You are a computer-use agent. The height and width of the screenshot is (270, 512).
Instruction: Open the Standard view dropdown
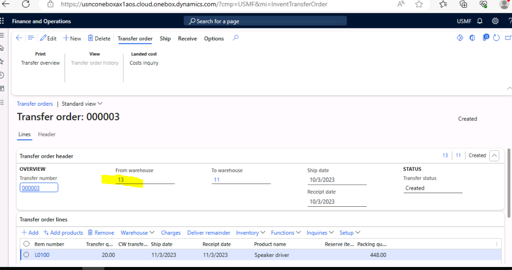(82, 104)
